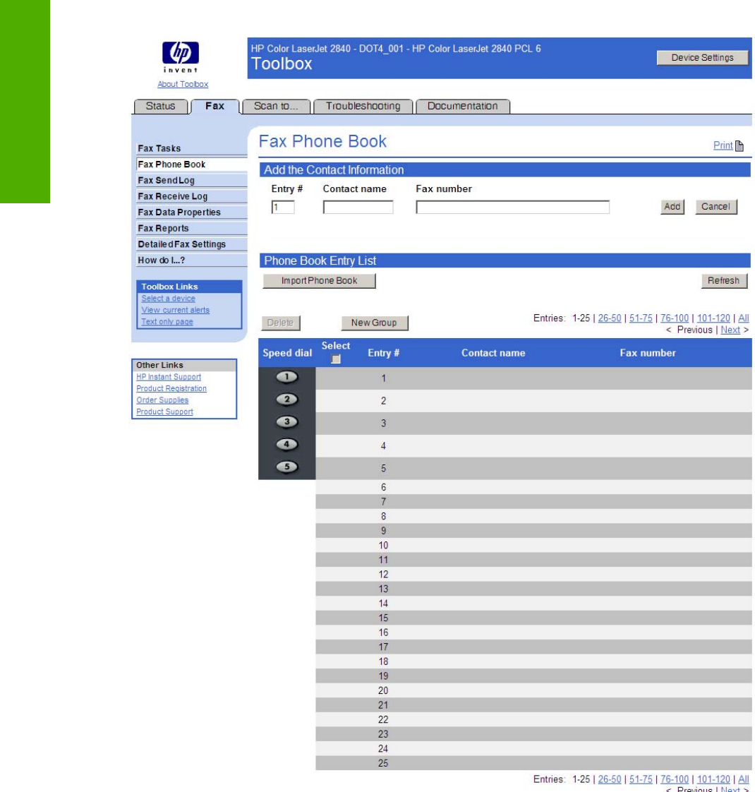Click the Delete button

coord(280,323)
